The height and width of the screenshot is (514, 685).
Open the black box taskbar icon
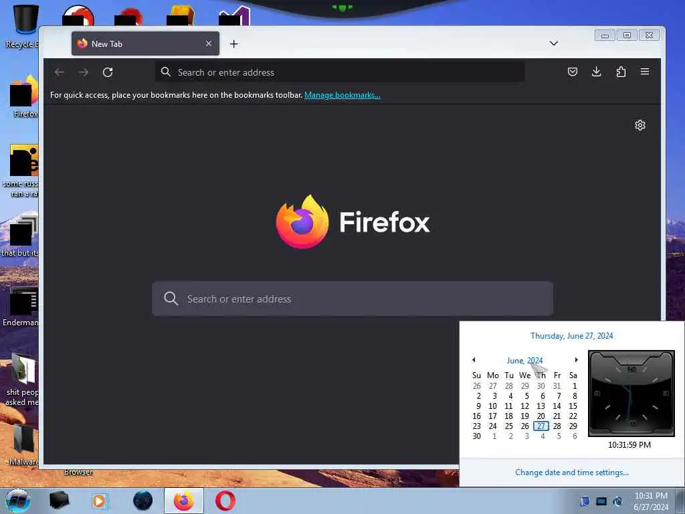[59, 501]
